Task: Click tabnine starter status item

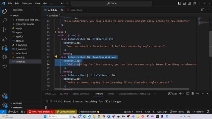Action: point(89,112)
